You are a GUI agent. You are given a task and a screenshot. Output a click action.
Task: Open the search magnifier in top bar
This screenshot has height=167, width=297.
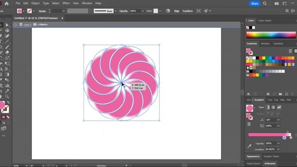click(x=265, y=3)
